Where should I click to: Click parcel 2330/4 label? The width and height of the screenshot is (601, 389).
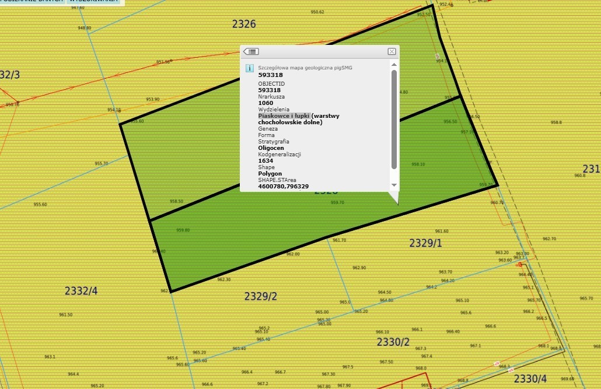coord(530,379)
